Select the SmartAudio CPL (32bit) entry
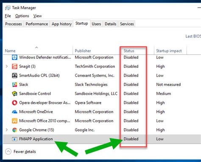 coord(39,75)
